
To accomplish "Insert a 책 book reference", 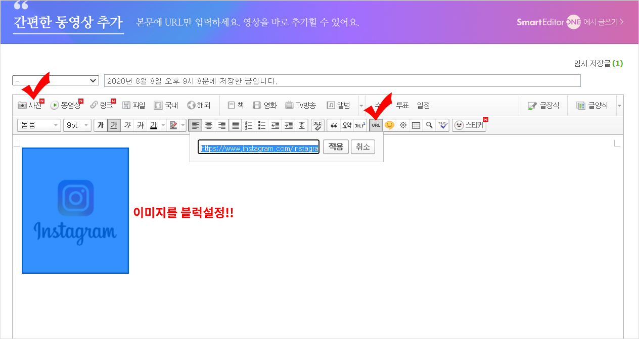I will pyautogui.click(x=236, y=106).
